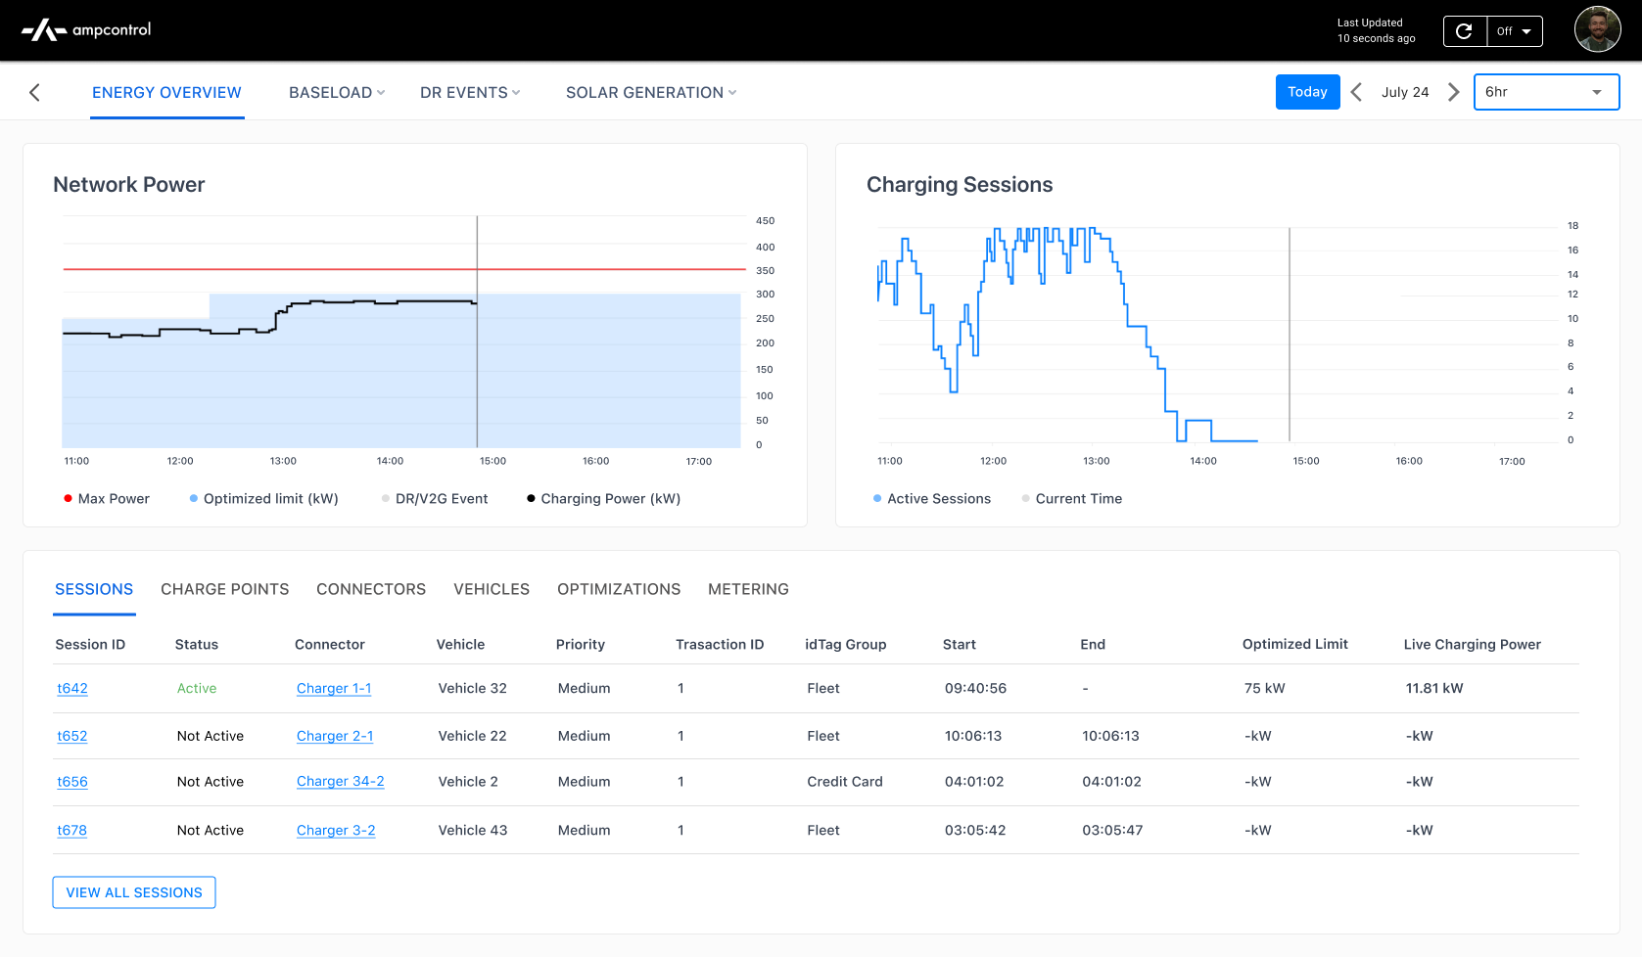
Task: Toggle Current Time legend series
Action: click(x=1072, y=499)
